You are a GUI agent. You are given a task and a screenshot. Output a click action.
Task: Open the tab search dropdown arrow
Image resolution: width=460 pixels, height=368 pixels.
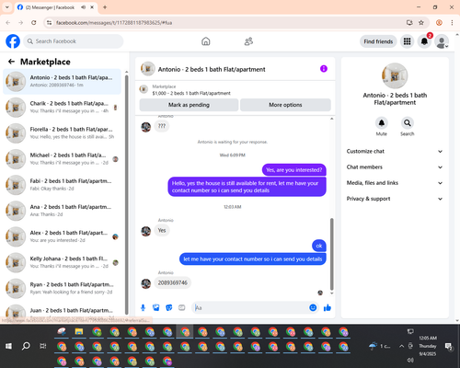pos(7,7)
